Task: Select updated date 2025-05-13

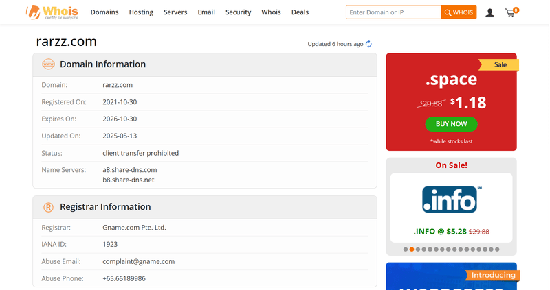Action: [x=120, y=136]
